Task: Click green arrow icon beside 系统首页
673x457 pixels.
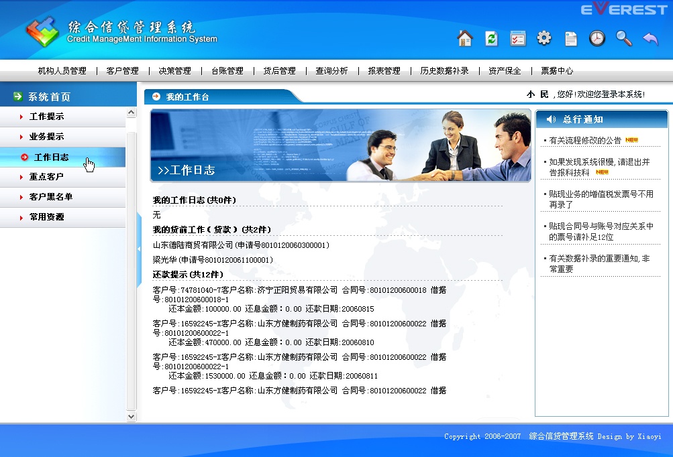Action: (x=18, y=96)
